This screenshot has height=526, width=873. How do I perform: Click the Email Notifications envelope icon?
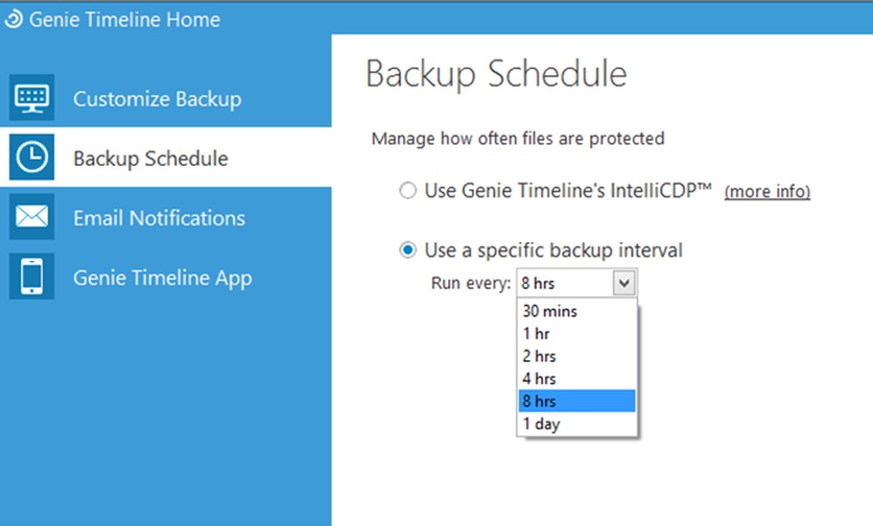pyautogui.click(x=32, y=217)
